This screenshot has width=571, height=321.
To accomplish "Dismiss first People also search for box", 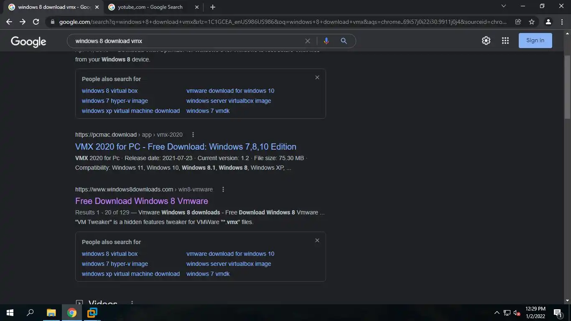I will [317, 77].
